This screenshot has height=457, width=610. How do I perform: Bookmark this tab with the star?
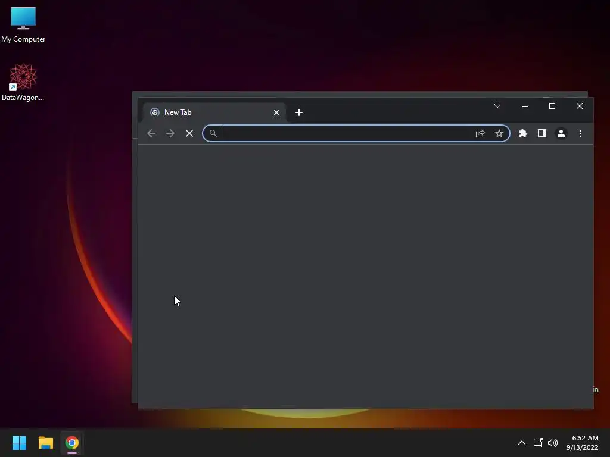(x=499, y=133)
